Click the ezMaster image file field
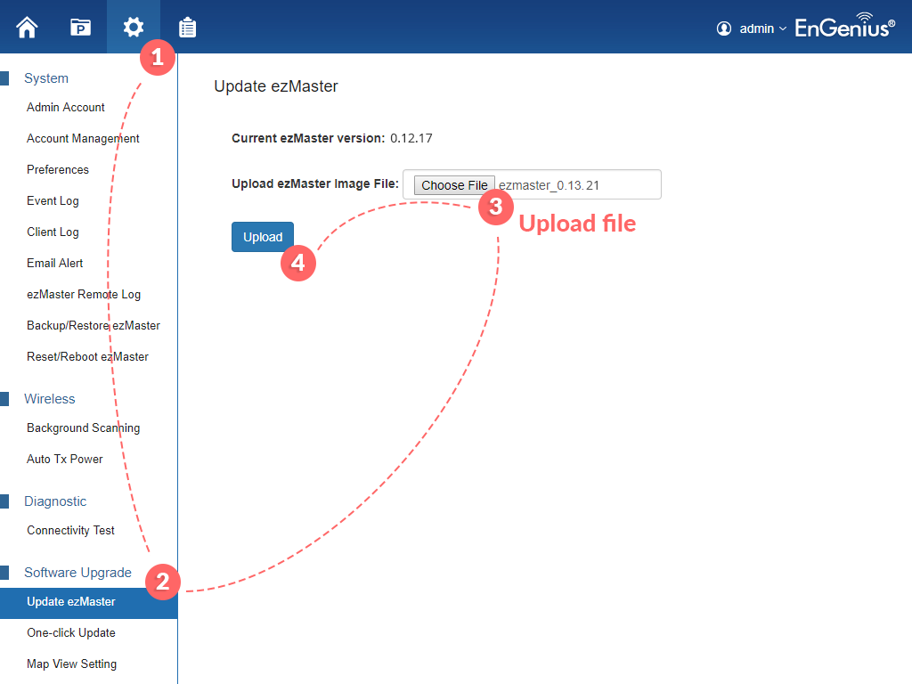This screenshot has width=912, height=684. click(577, 185)
